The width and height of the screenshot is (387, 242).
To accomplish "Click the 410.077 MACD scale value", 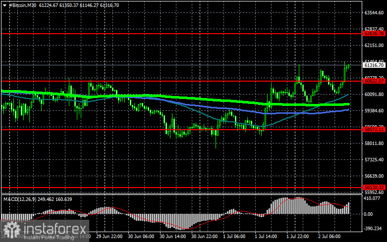I will (372, 198).
